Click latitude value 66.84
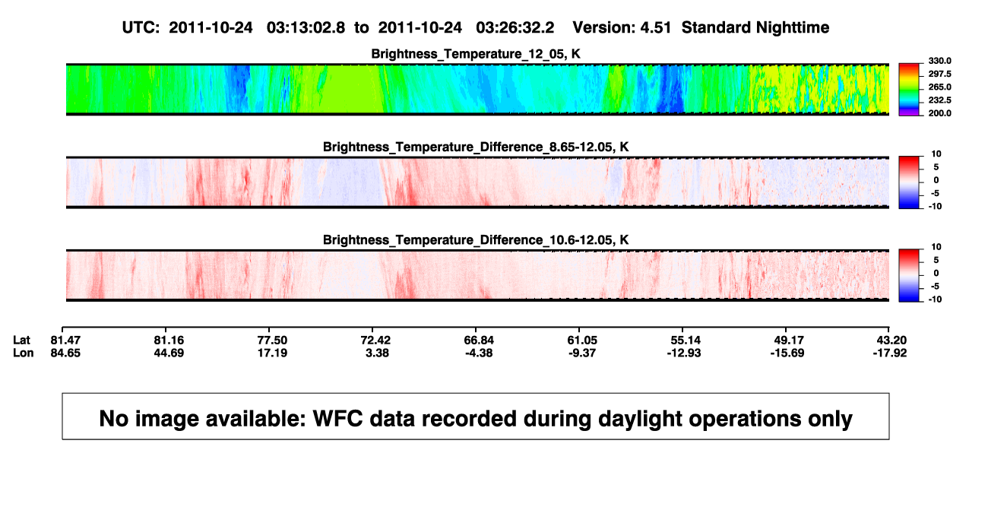 [x=478, y=340]
